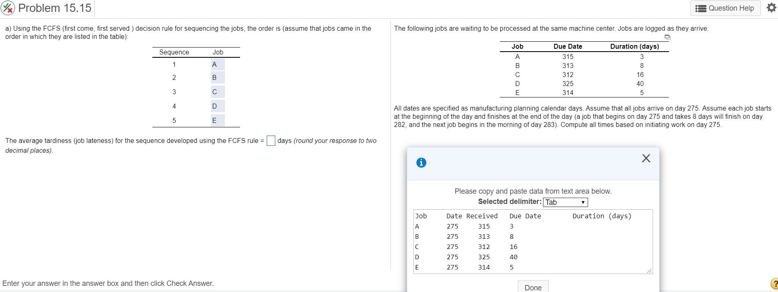
Task: Click the textarea resize handle in the dialog
Action: [649, 270]
